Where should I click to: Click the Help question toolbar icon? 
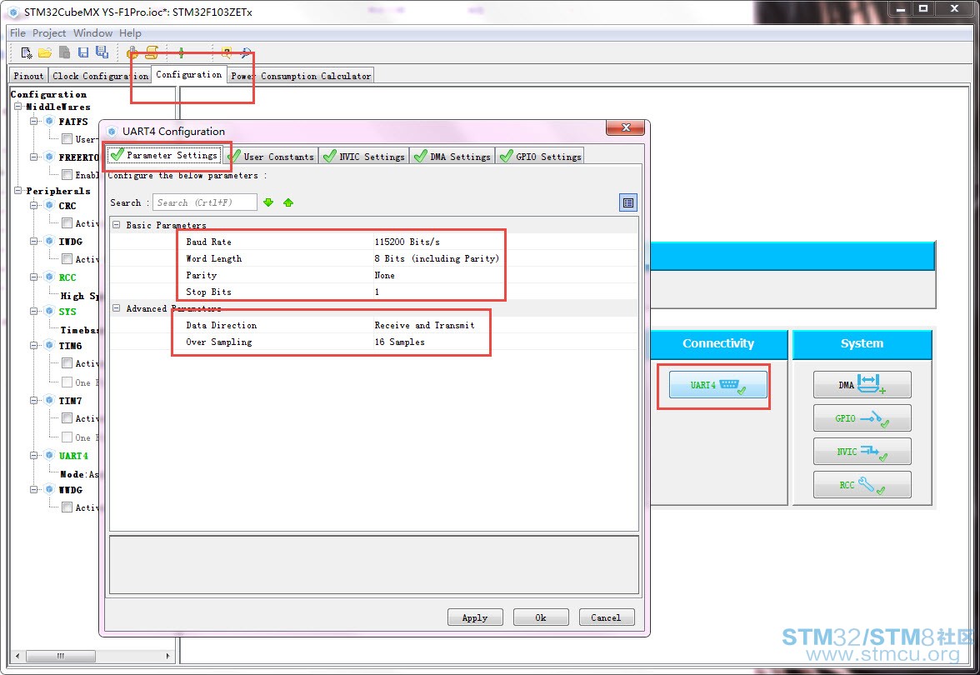click(x=227, y=53)
